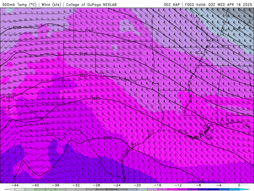Click the -20 color scale label
This screenshot has width=254, height=191.
(137, 185)
